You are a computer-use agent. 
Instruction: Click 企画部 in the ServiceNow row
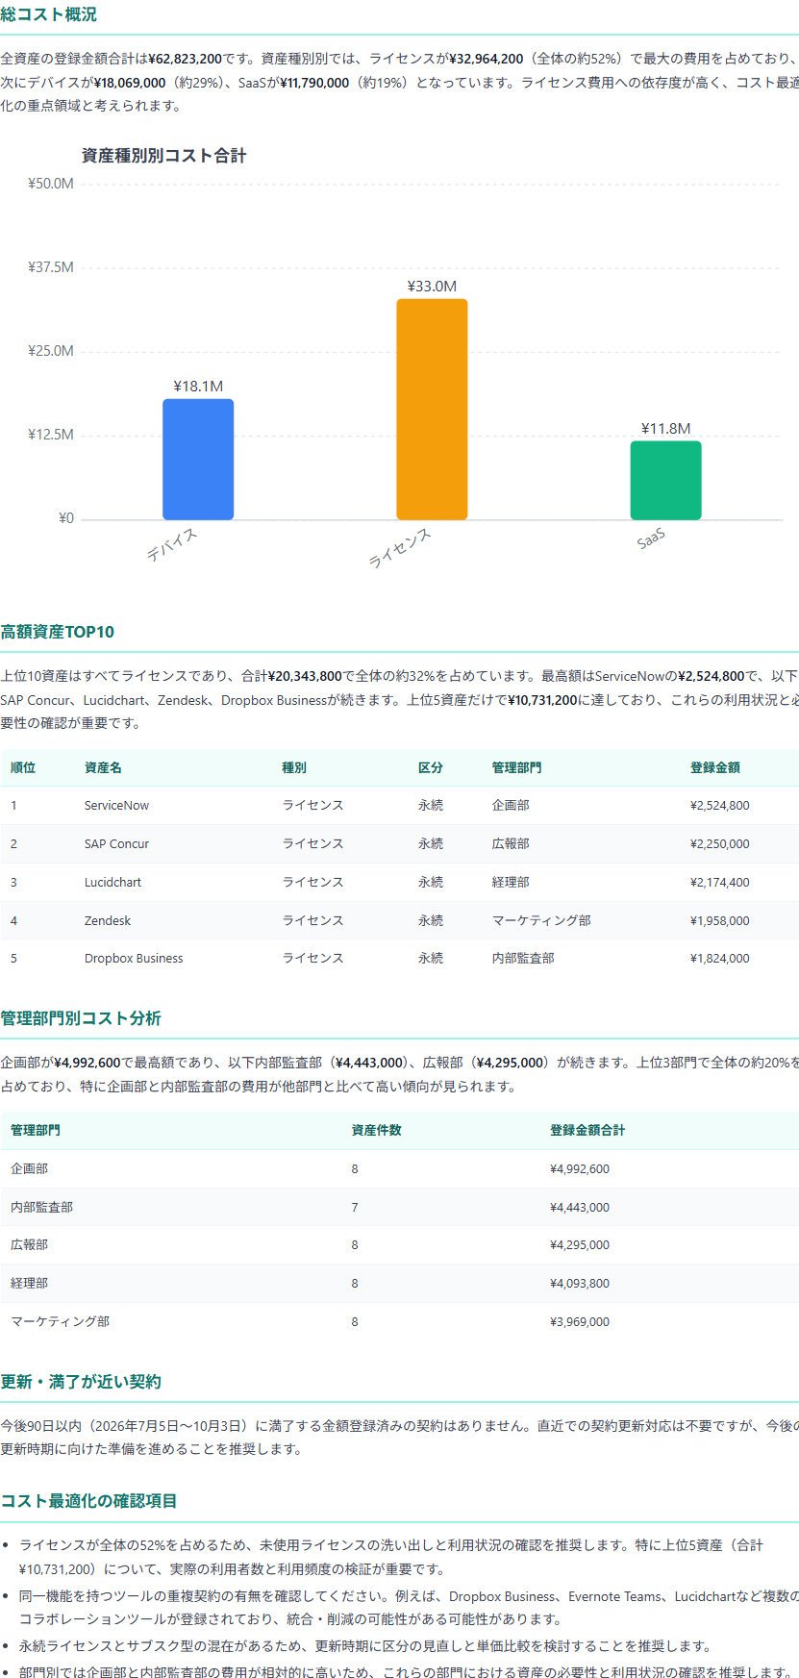click(x=511, y=806)
